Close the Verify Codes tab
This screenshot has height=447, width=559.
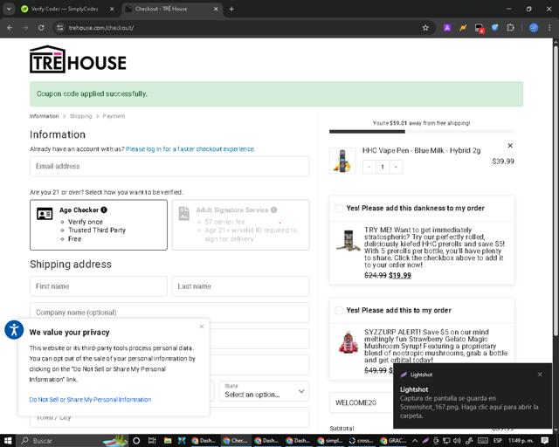112,9
